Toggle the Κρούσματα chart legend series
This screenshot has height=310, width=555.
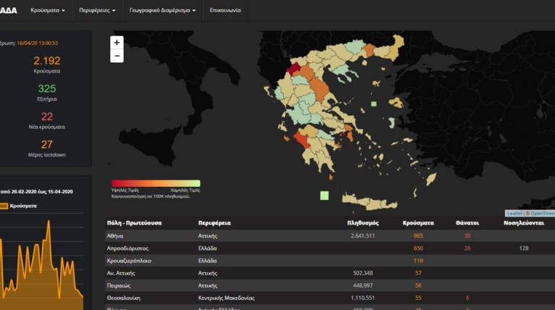click(18, 206)
